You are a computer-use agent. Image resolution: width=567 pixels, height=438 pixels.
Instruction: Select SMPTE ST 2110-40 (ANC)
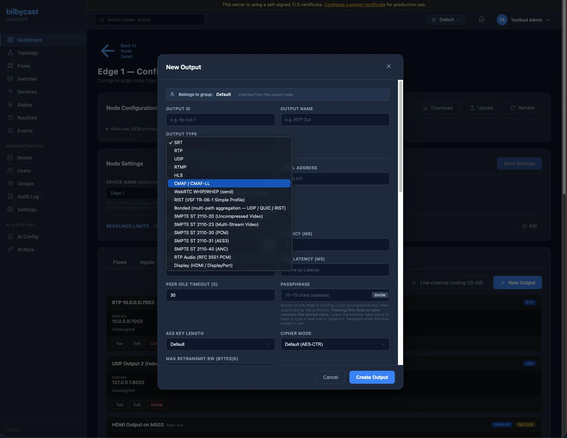click(229, 249)
